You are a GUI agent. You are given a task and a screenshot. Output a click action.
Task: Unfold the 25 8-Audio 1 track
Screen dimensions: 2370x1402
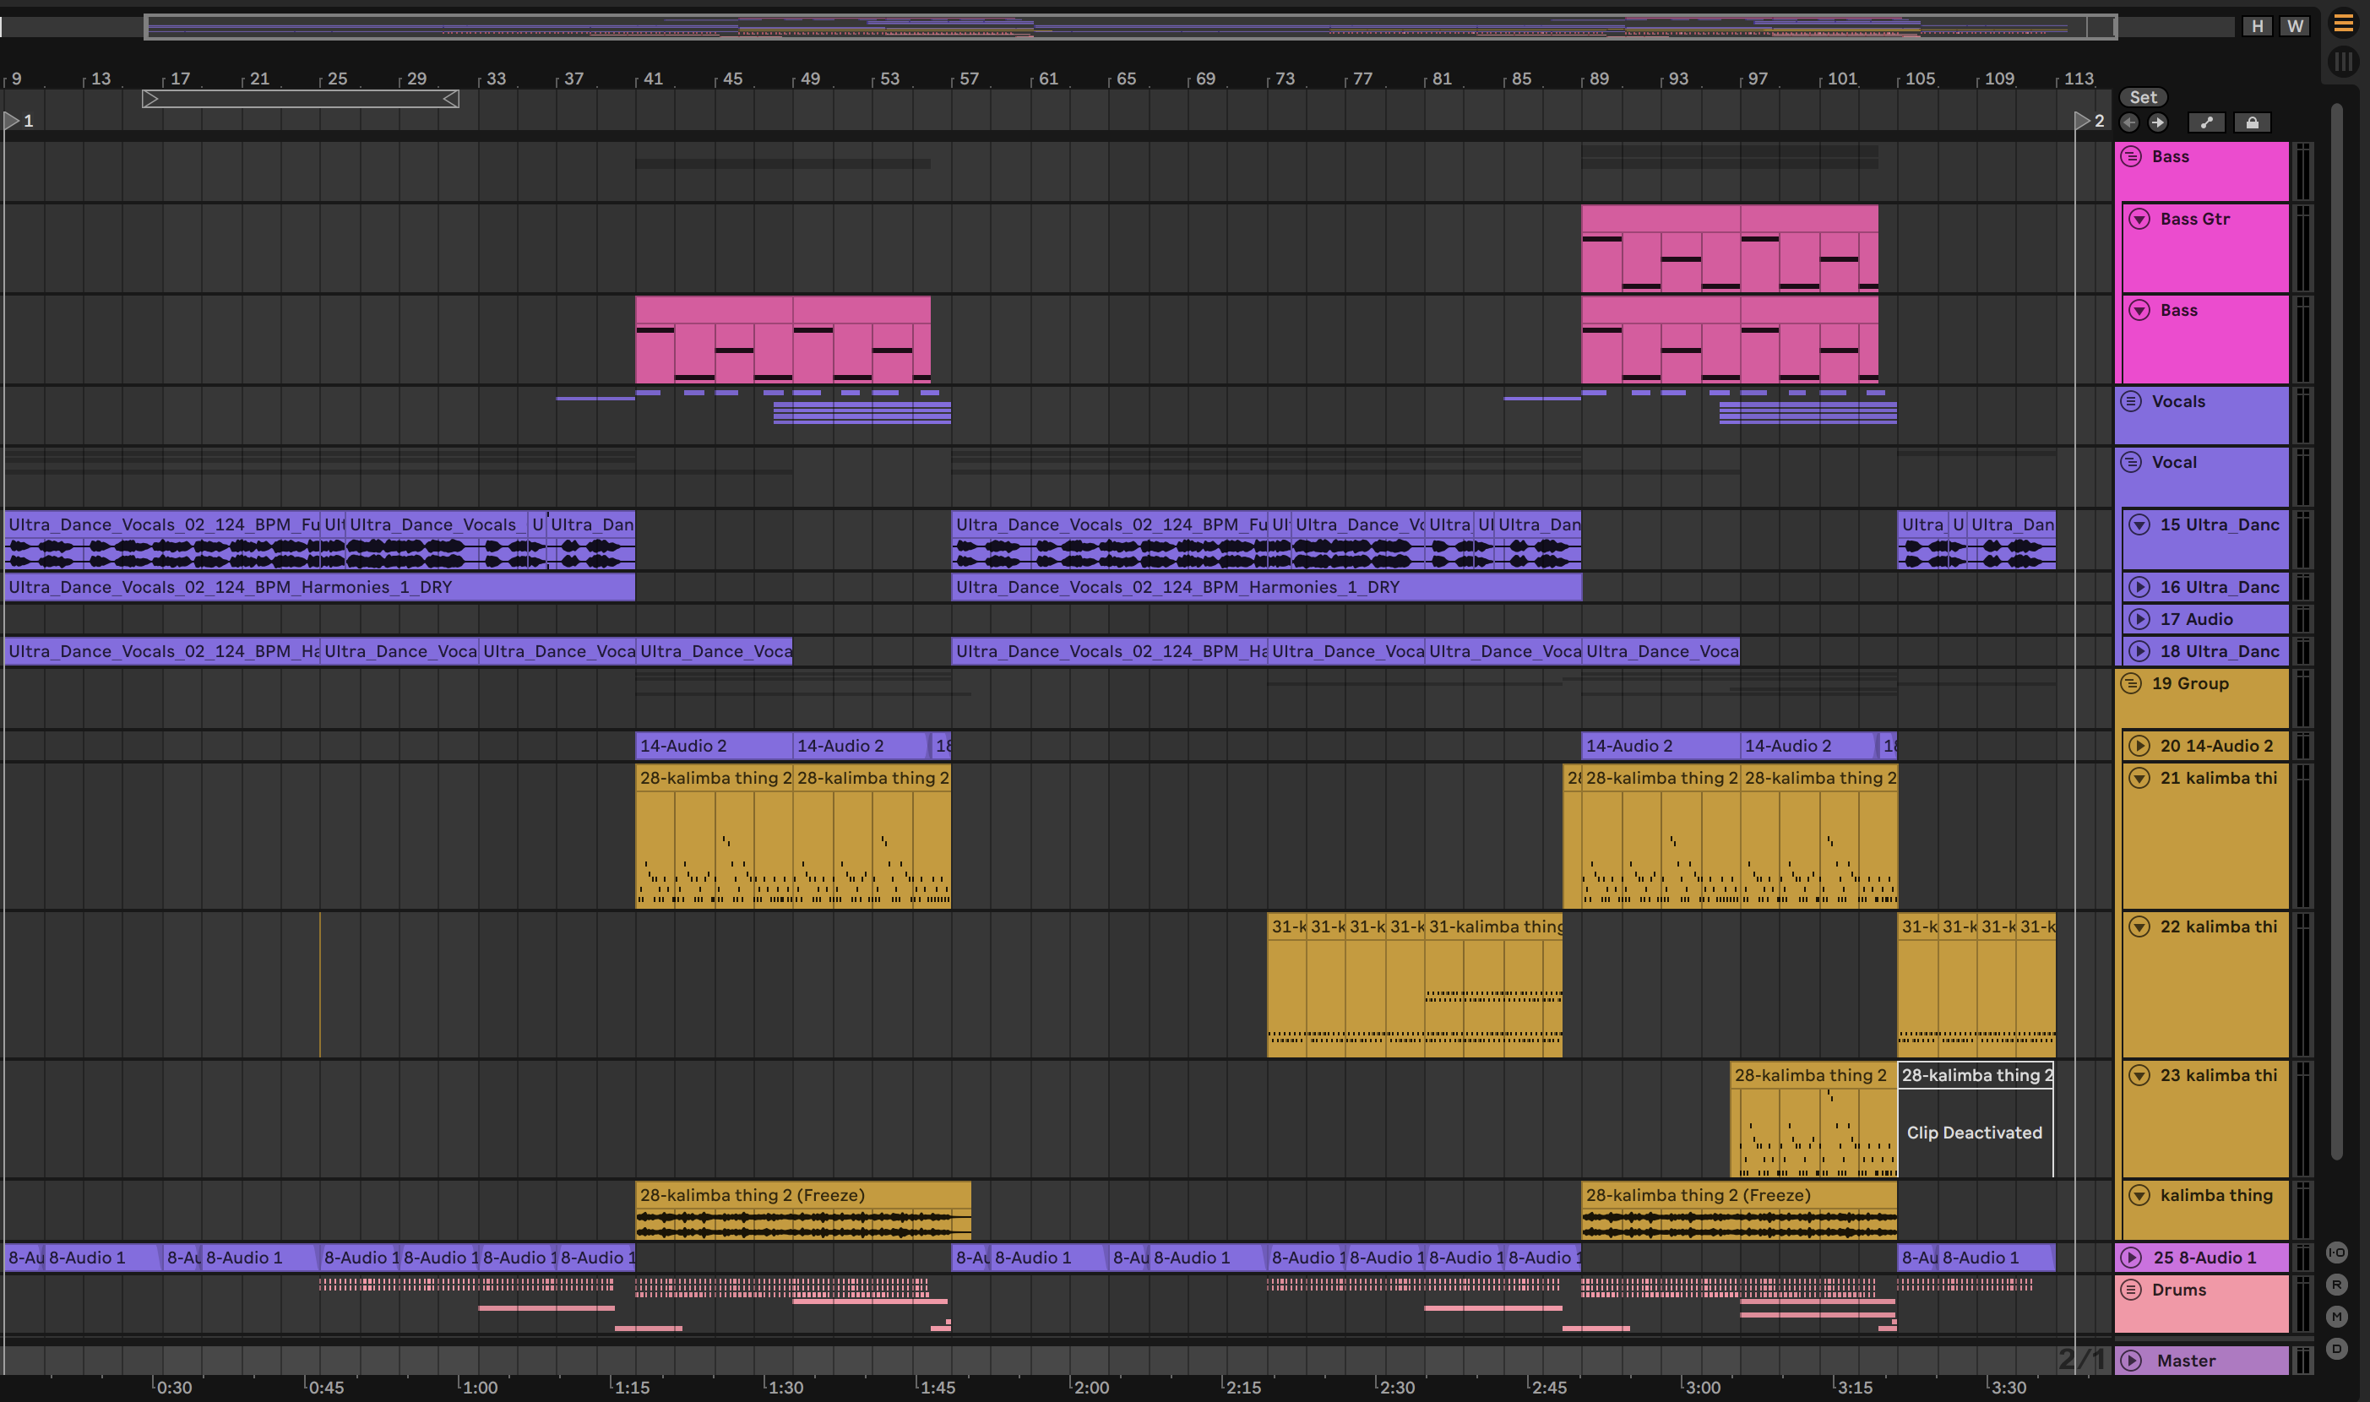[2131, 1258]
